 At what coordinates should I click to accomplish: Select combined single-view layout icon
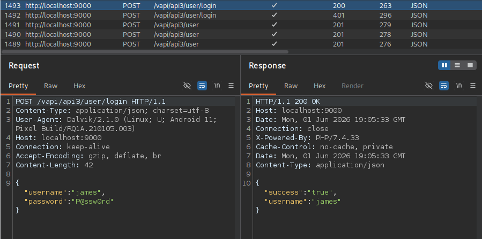(x=470, y=65)
